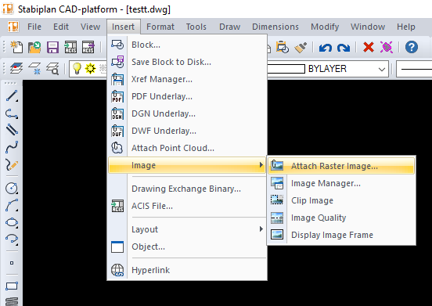
Task: Select the Rectangle tool
Action: 12,286
